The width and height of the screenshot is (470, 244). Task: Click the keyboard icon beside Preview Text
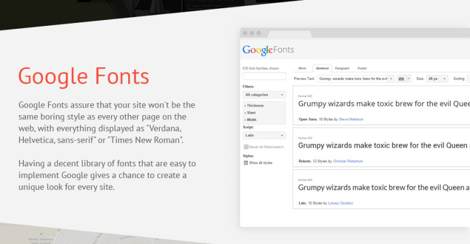click(401, 79)
